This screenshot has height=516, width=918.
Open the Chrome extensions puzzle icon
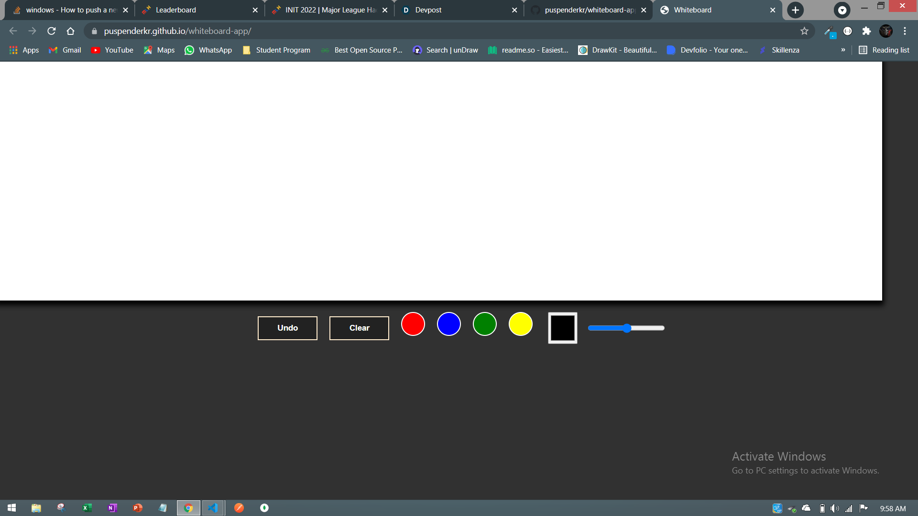(x=866, y=31)
